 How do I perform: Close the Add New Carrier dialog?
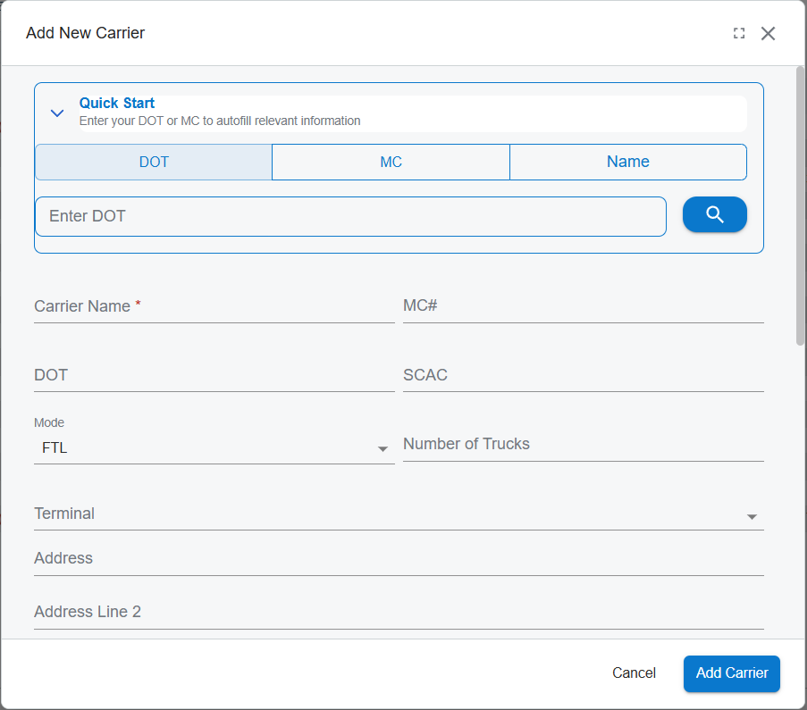coord(768,33)
